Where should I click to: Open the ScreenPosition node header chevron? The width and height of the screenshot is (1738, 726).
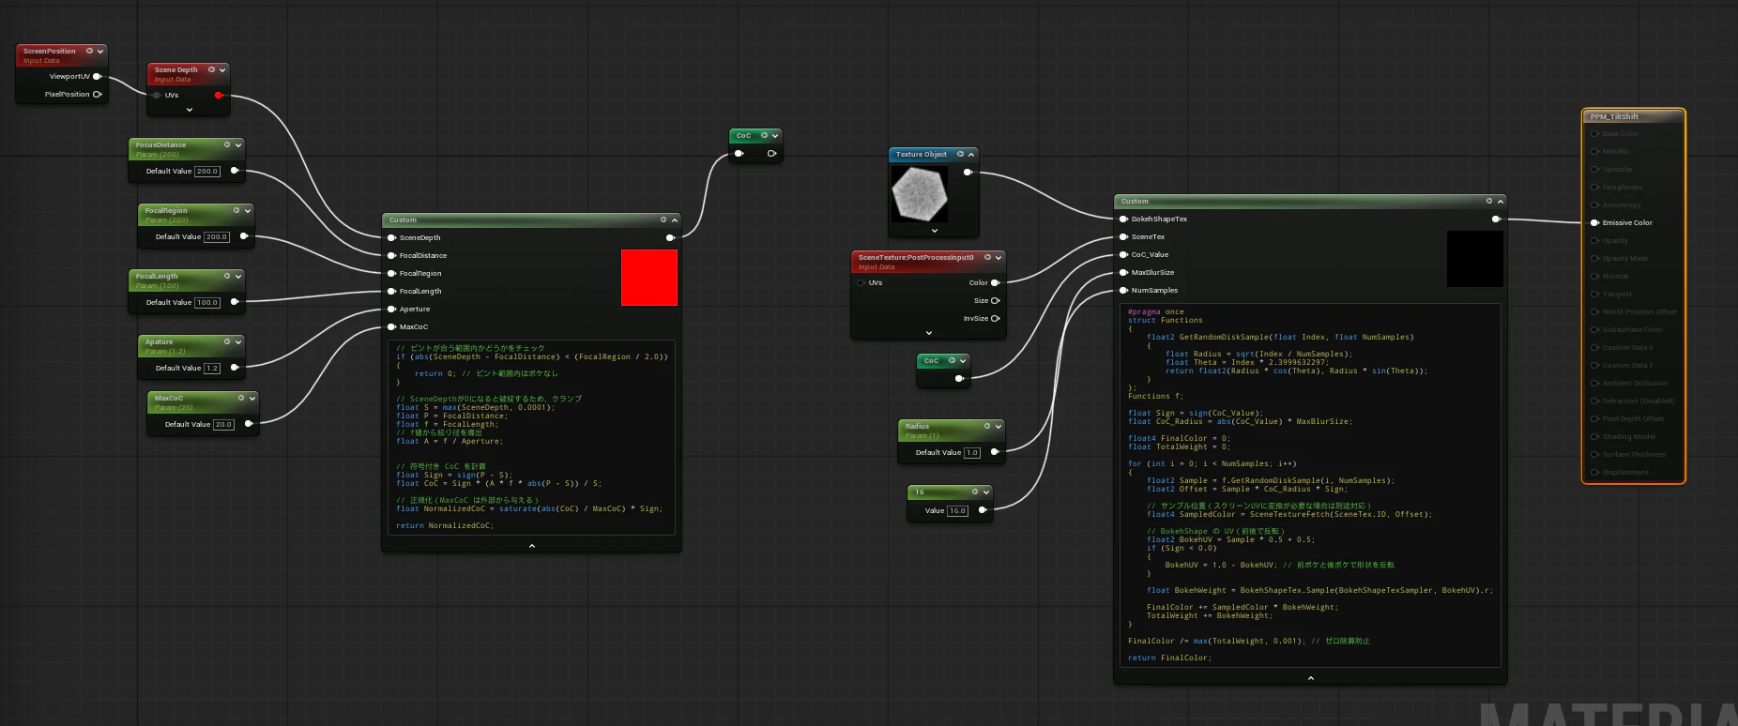pos(100,51)
